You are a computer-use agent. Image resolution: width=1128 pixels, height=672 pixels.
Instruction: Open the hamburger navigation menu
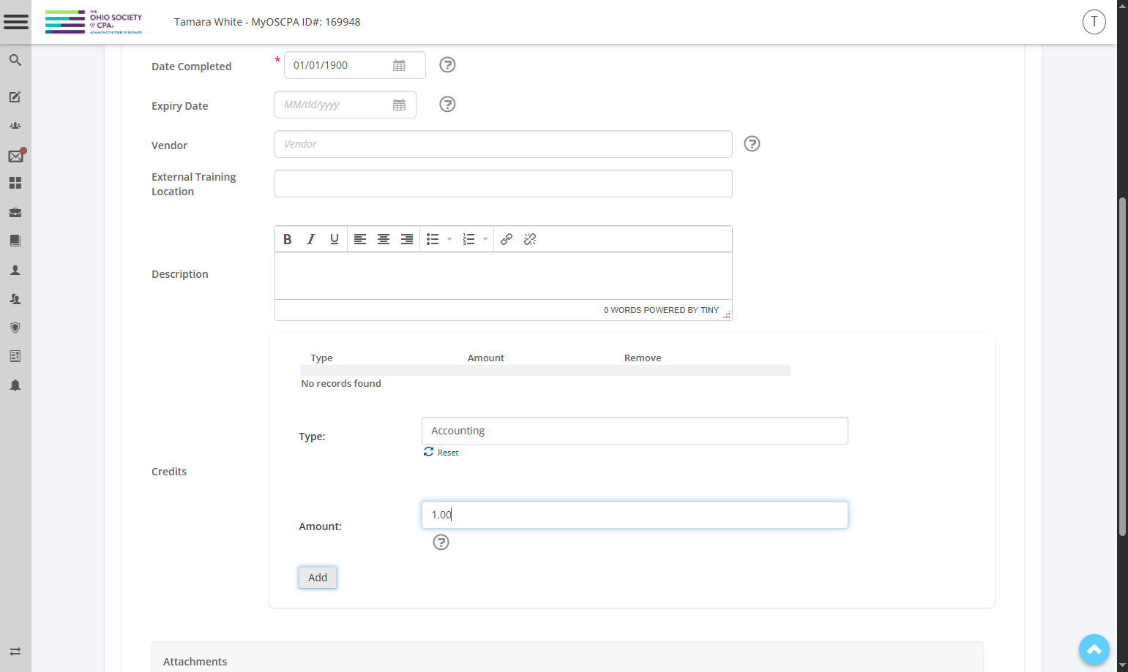[x=15, y=22]
